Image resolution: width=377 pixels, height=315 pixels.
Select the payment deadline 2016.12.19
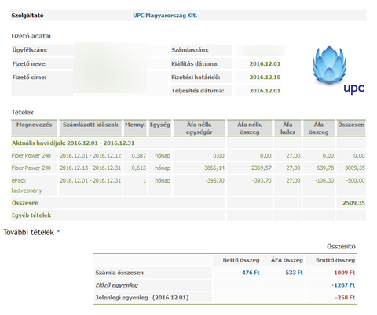tap(265, 78)
